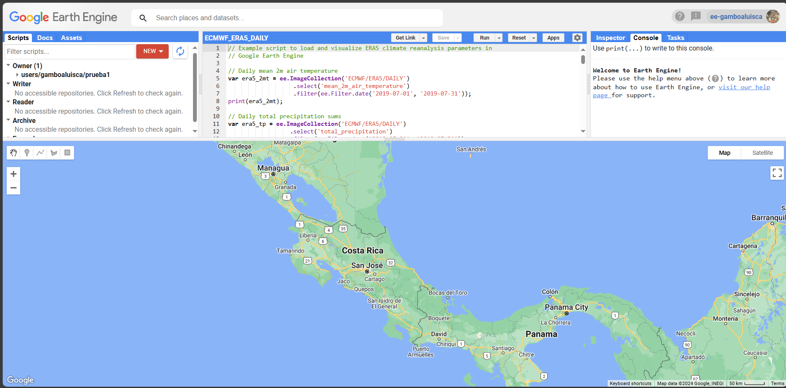Open the help menu question mark

[x=680, y=16]
